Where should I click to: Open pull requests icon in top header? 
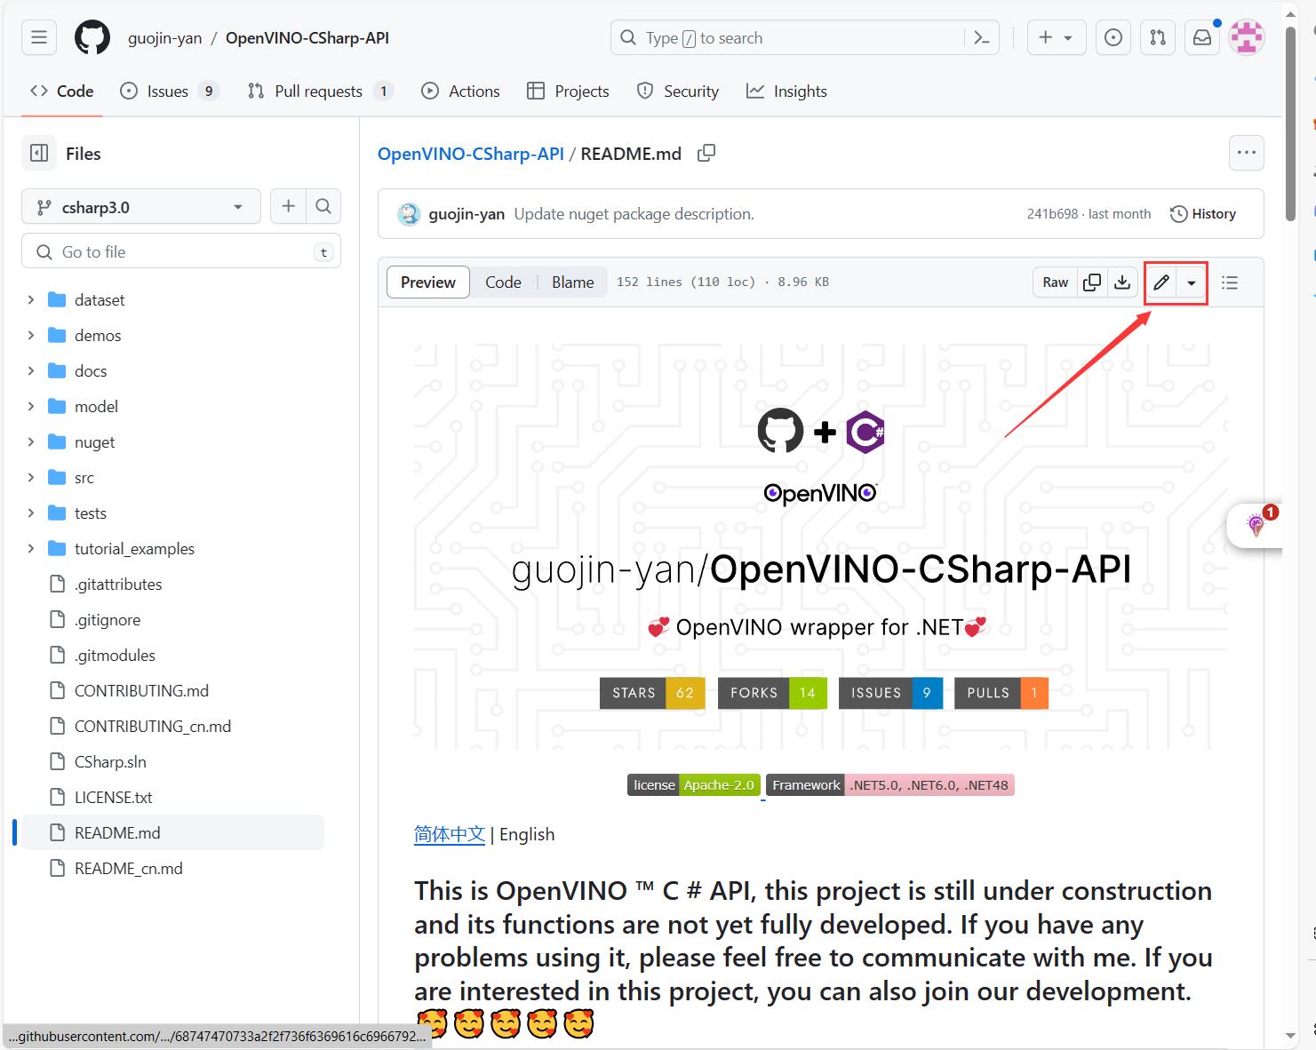coord(1158,37)
